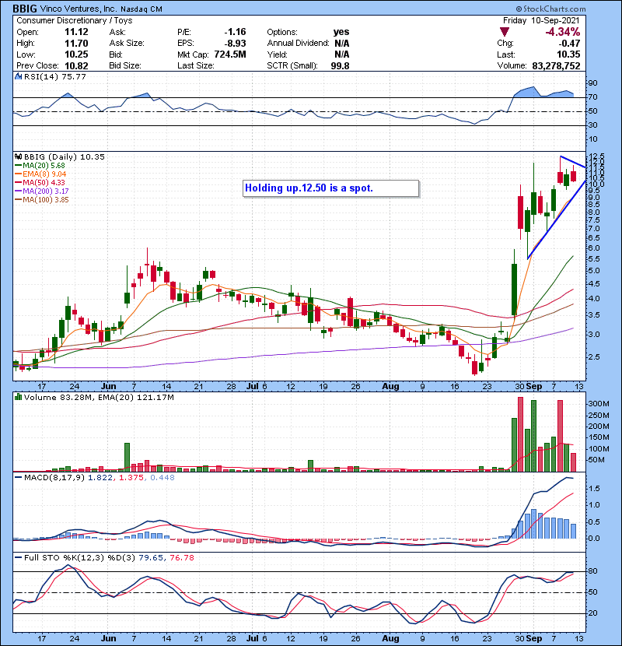Viewport: 622px width, 646px height.
Task: Click the 80 label on the stochastic axis
Action: 592,571
